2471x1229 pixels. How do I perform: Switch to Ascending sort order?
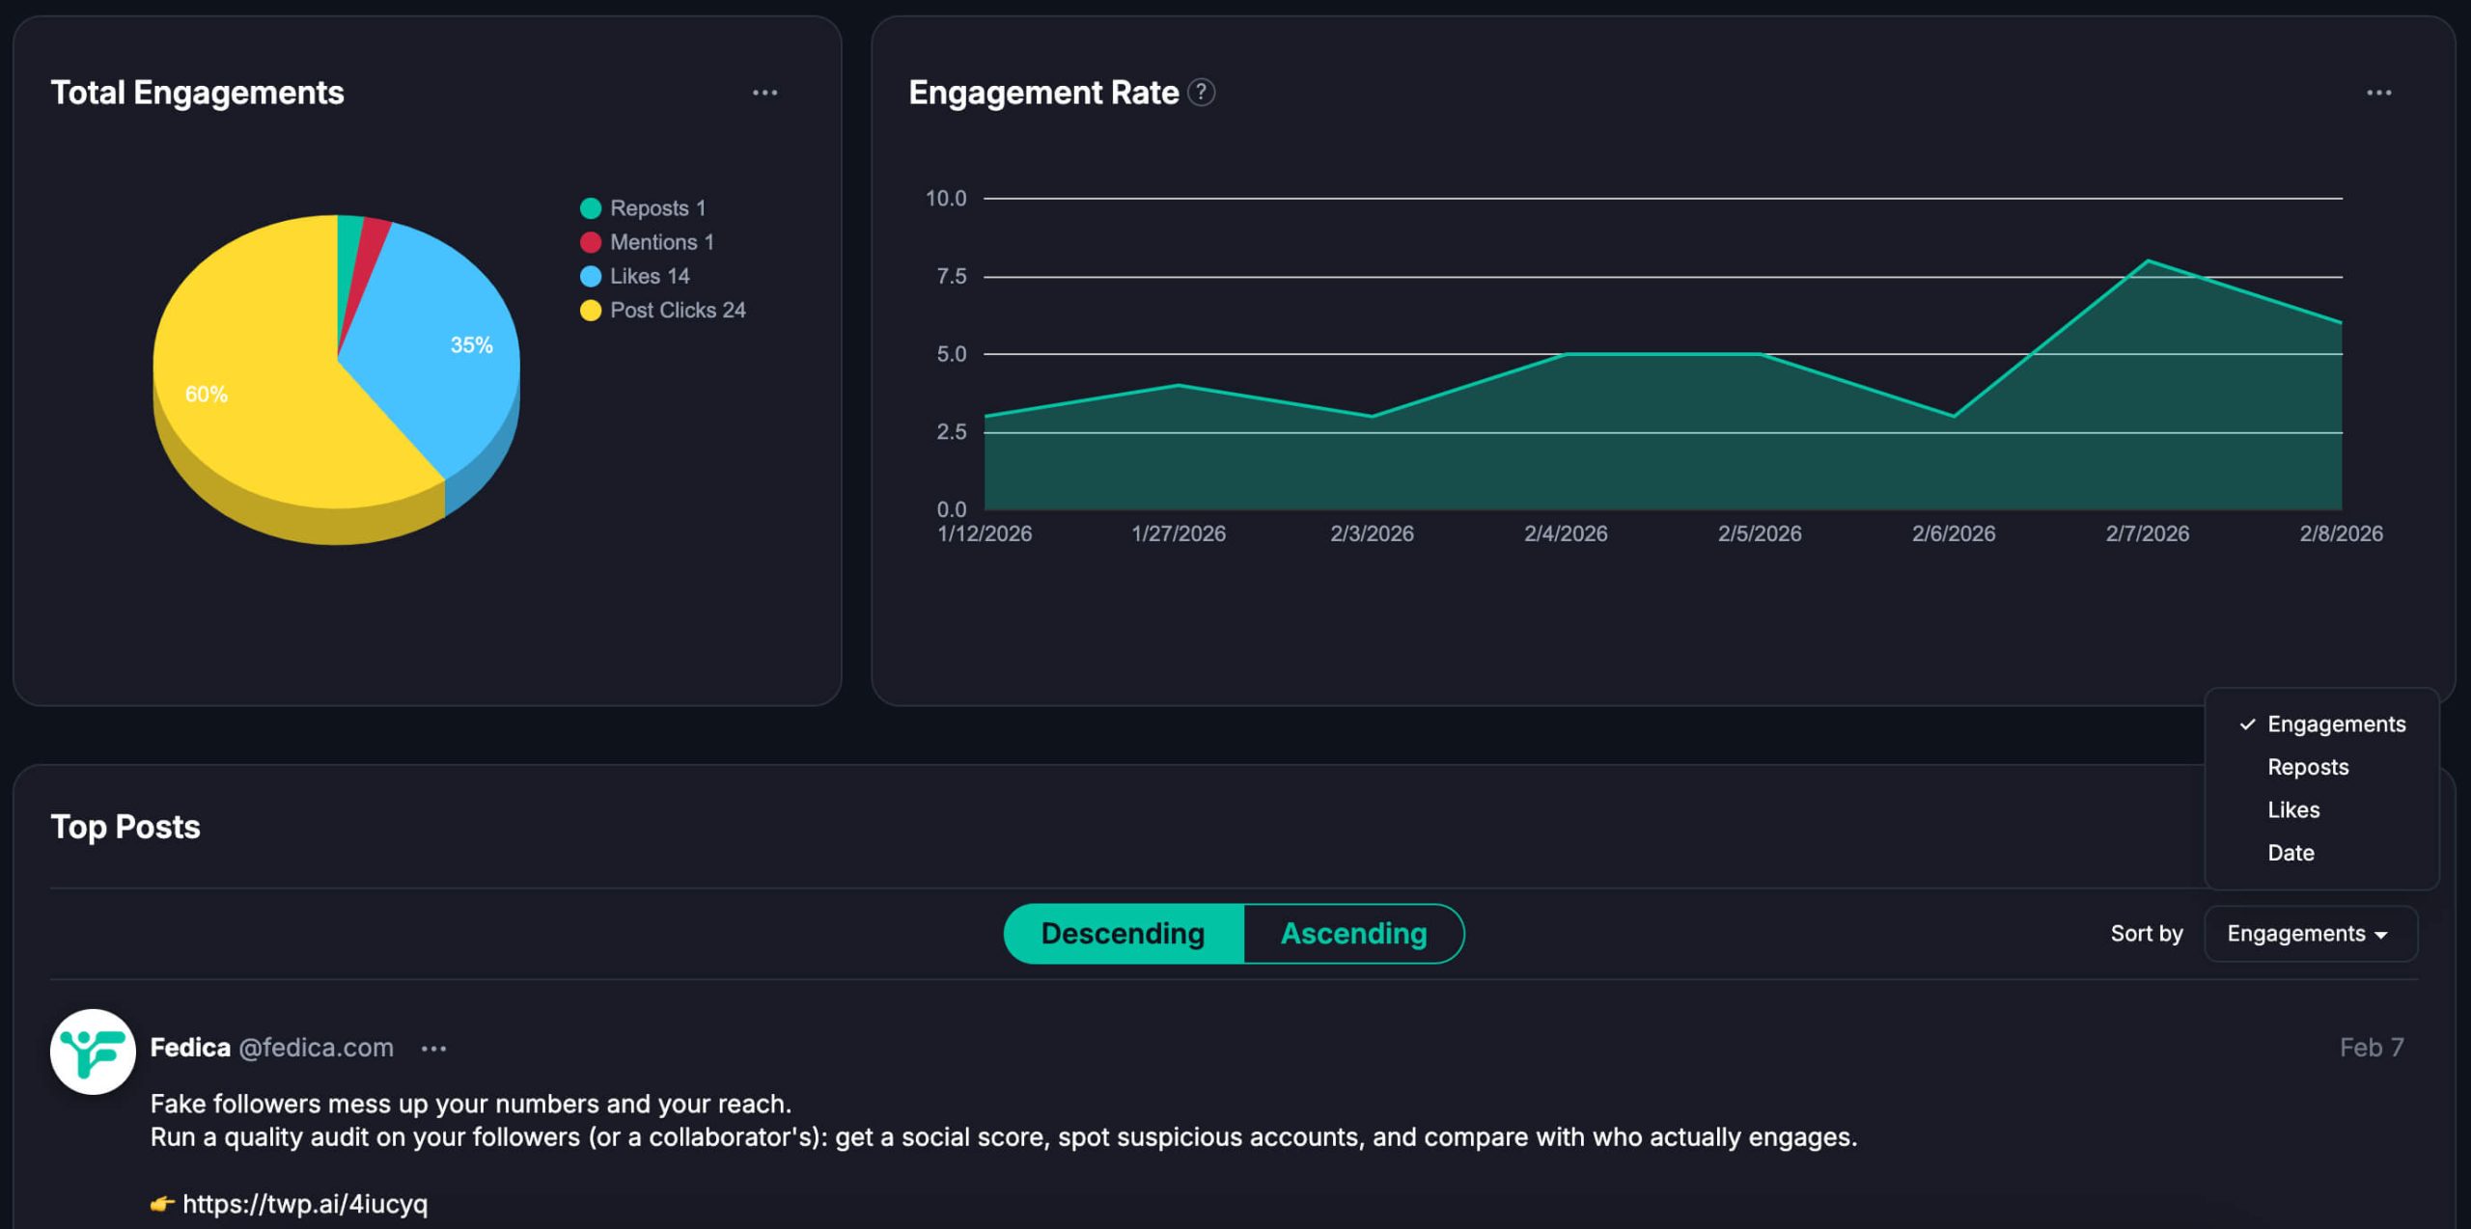tap(1352, 933)
